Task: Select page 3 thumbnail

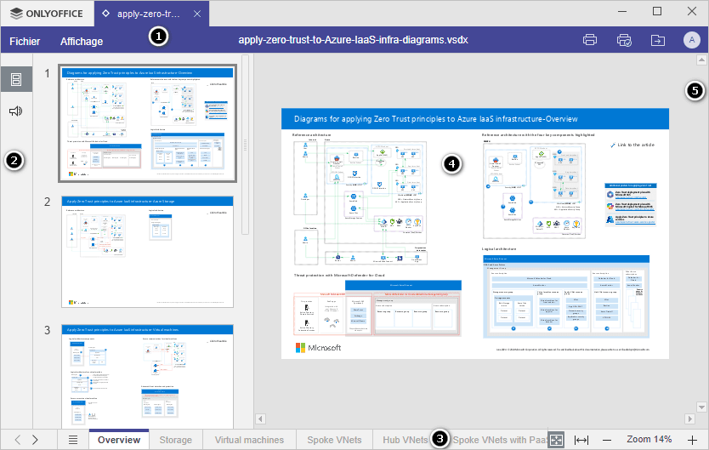Action: click(147, 376)
